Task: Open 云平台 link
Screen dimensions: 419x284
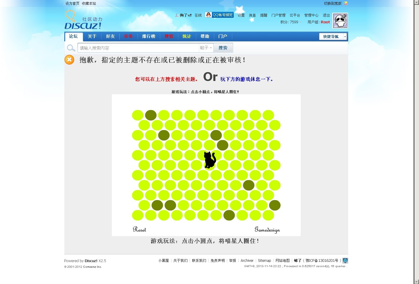Action: pyautogui.click(x=295, y=15)
